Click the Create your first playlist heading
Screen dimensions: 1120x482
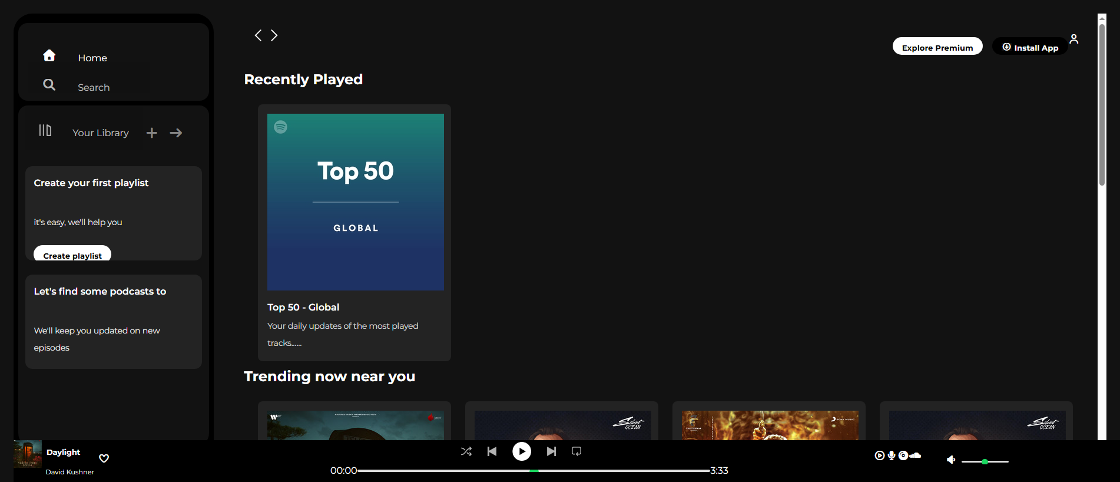pyautogui.click(x=91, y=183)
